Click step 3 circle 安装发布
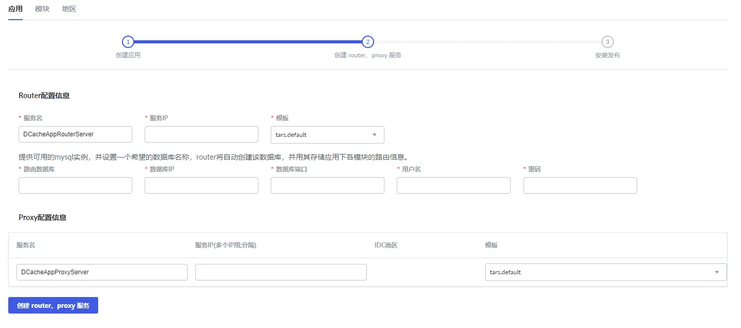This screenshot has height=328, width=741. point(607,42)
